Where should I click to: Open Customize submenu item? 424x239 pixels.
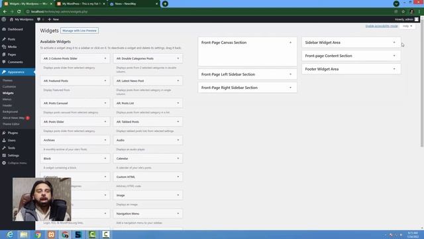click(9, 87)
